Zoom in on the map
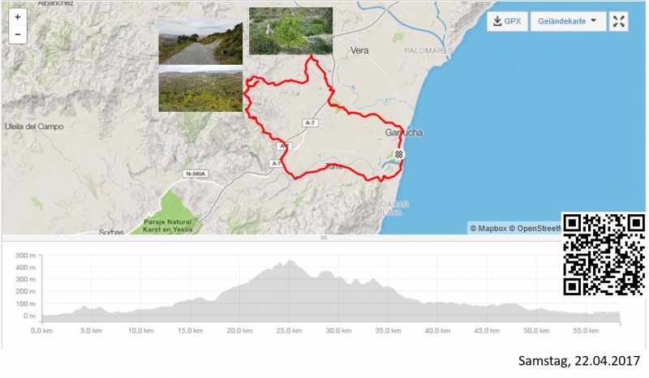 click(18, 17)
